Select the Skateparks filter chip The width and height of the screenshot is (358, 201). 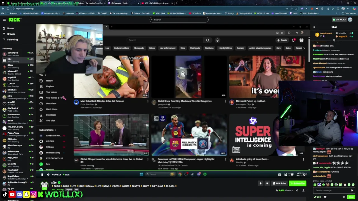(x=139, y=48)
